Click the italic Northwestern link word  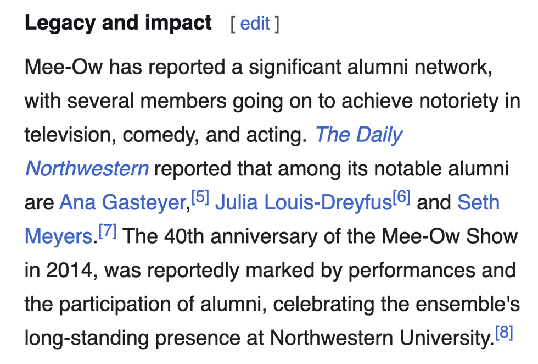click(87, 168)
